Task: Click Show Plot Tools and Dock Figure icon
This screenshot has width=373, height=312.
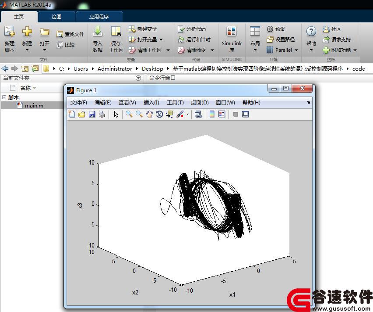Action: [x=246, y=114]
